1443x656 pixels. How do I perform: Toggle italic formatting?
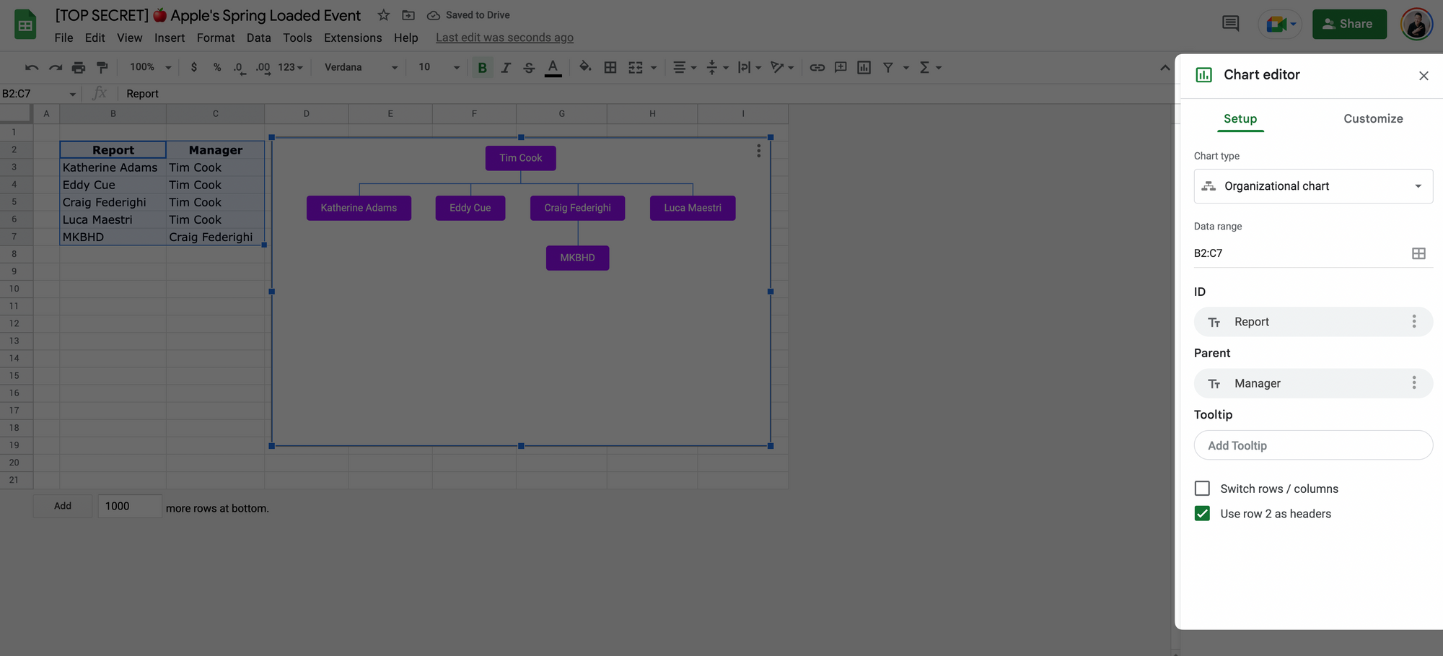pyautogui.click(x=506, y=67)
